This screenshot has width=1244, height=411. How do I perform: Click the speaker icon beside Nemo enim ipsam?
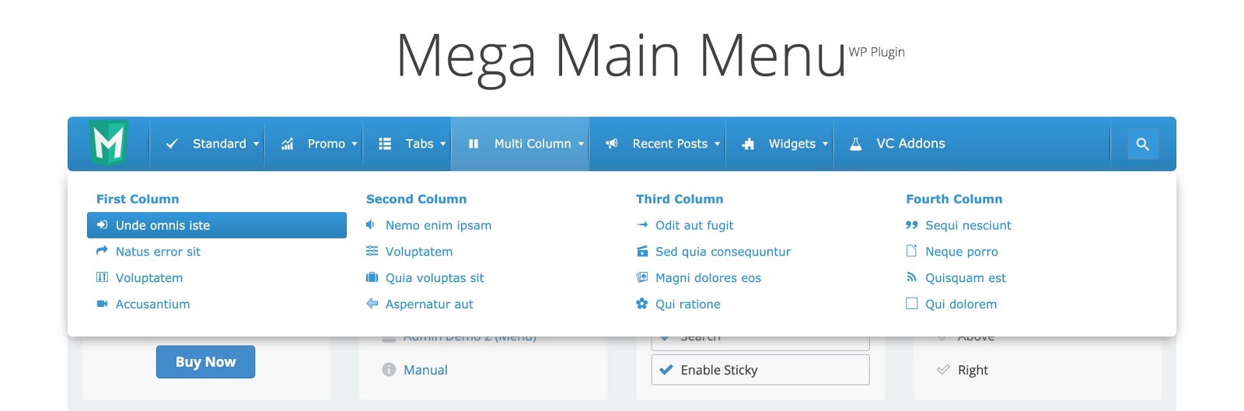pyautogui.click(x=371, y=225)
